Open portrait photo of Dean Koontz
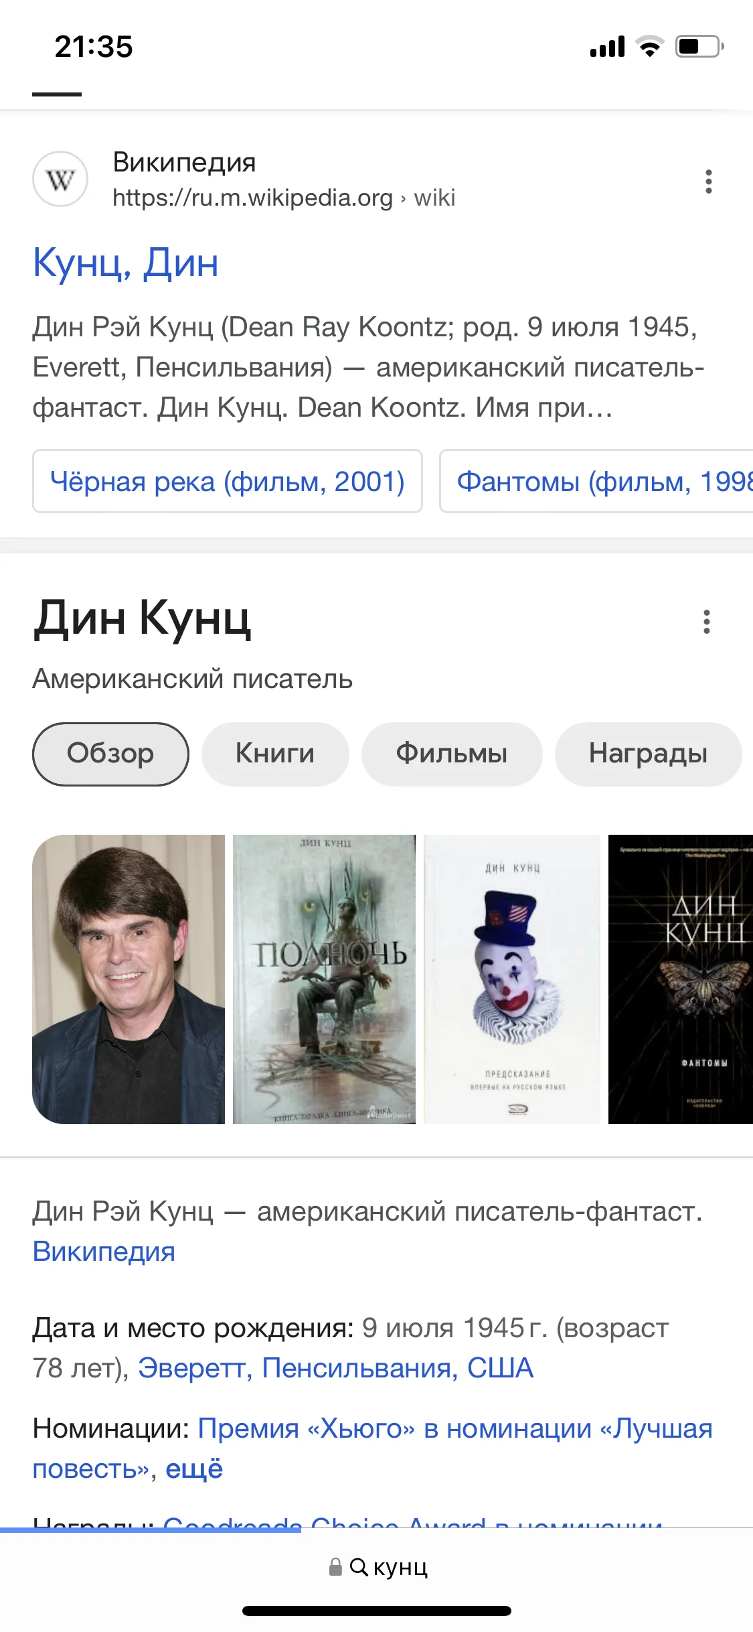The width and height of the screenshot is (753, 1632). click(129, 979)
